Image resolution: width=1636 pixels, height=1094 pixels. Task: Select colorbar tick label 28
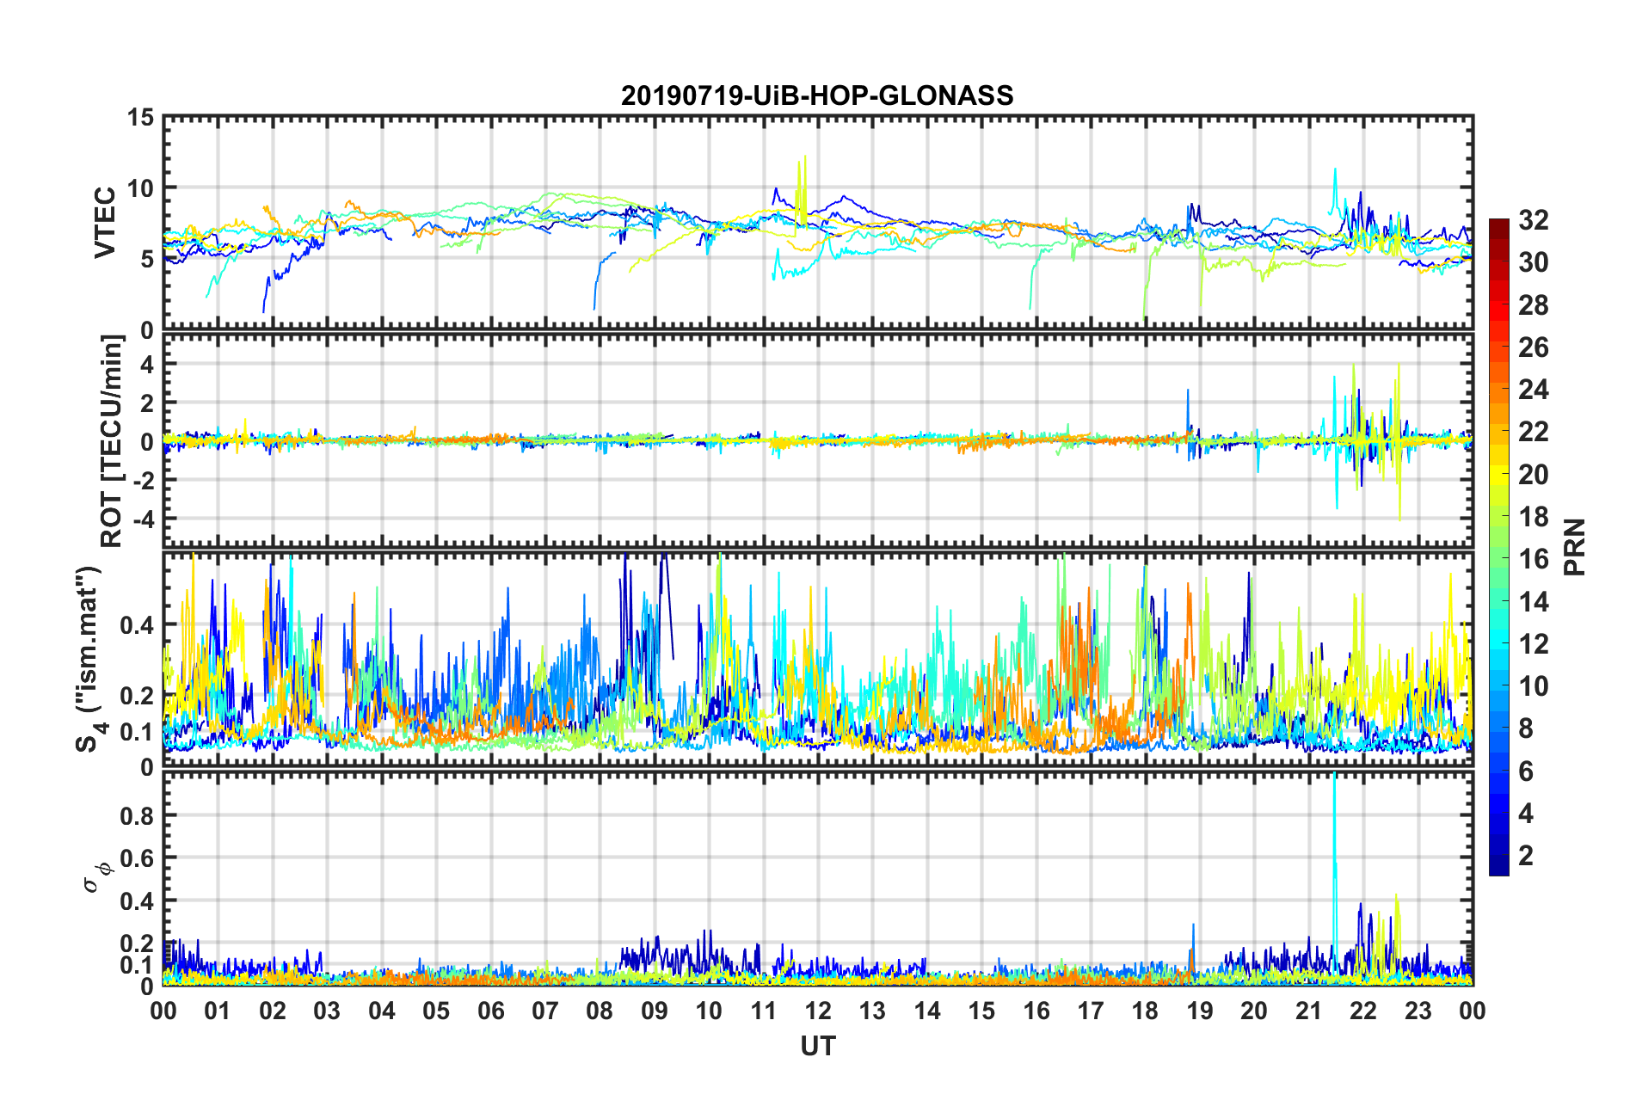tap(1533, 305)
